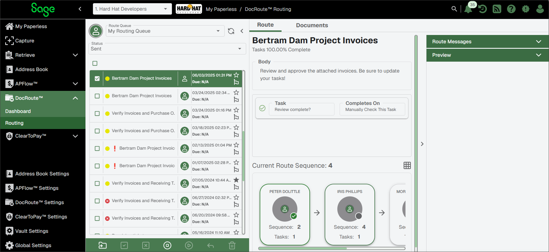Toggle the select-all routes checkbox

[x=95, y=63]
